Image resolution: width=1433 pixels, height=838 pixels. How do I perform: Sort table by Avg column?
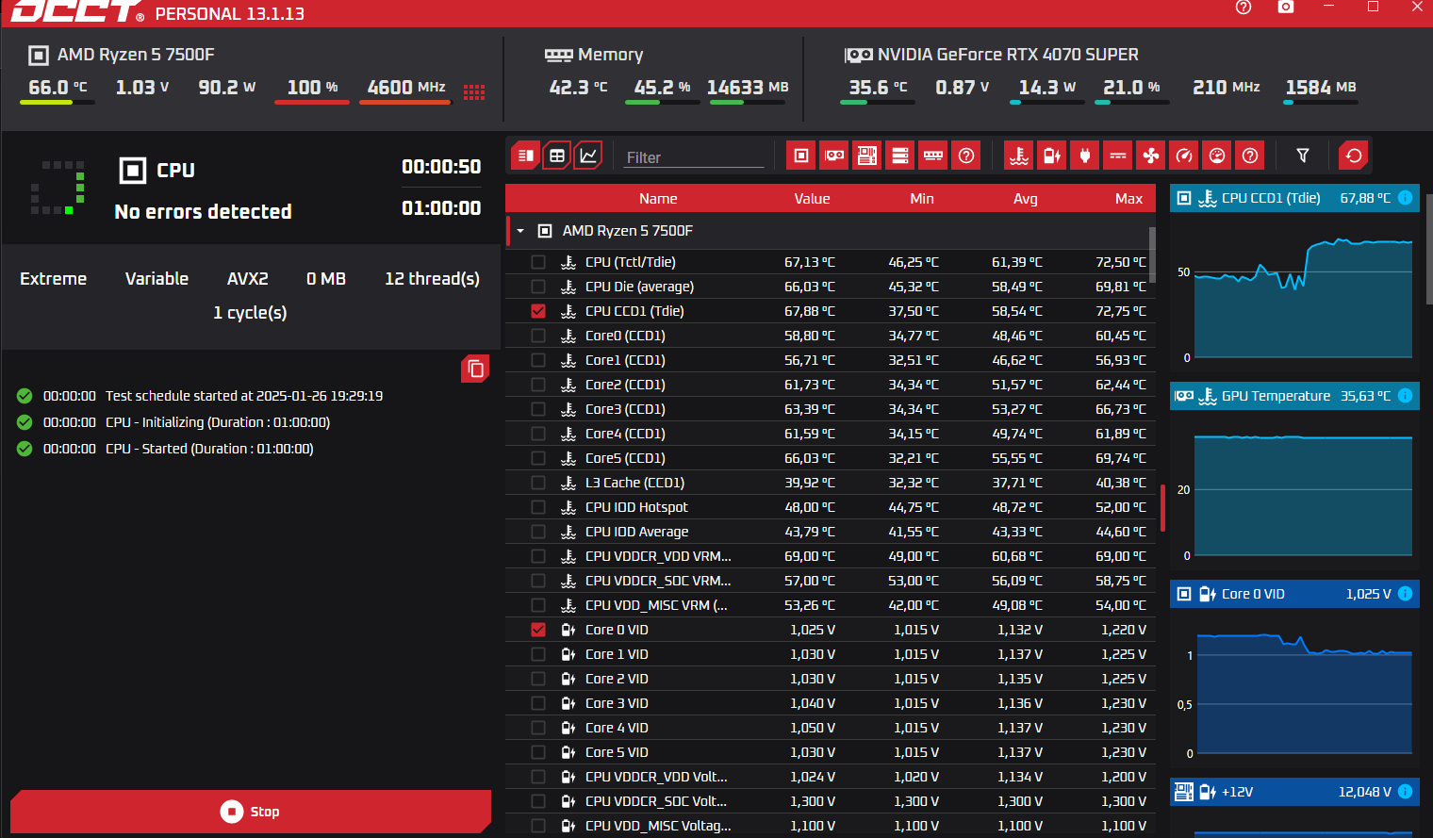(x=1026, y=199)
